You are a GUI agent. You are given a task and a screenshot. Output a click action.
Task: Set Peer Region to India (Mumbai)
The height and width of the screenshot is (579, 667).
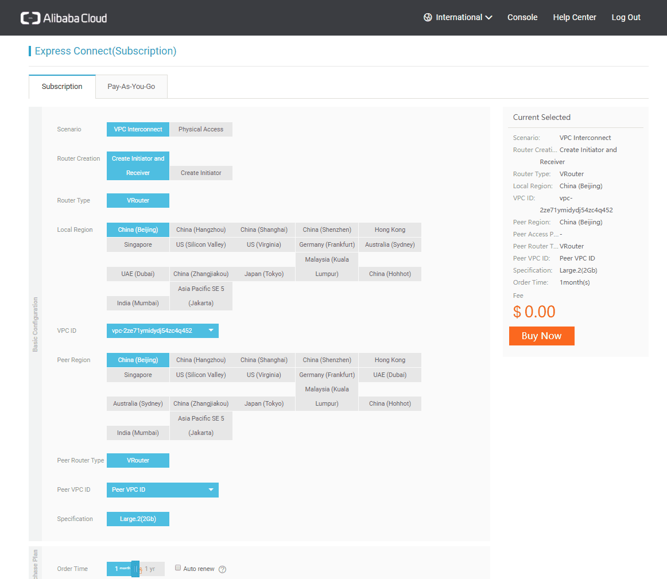(138, 433)
